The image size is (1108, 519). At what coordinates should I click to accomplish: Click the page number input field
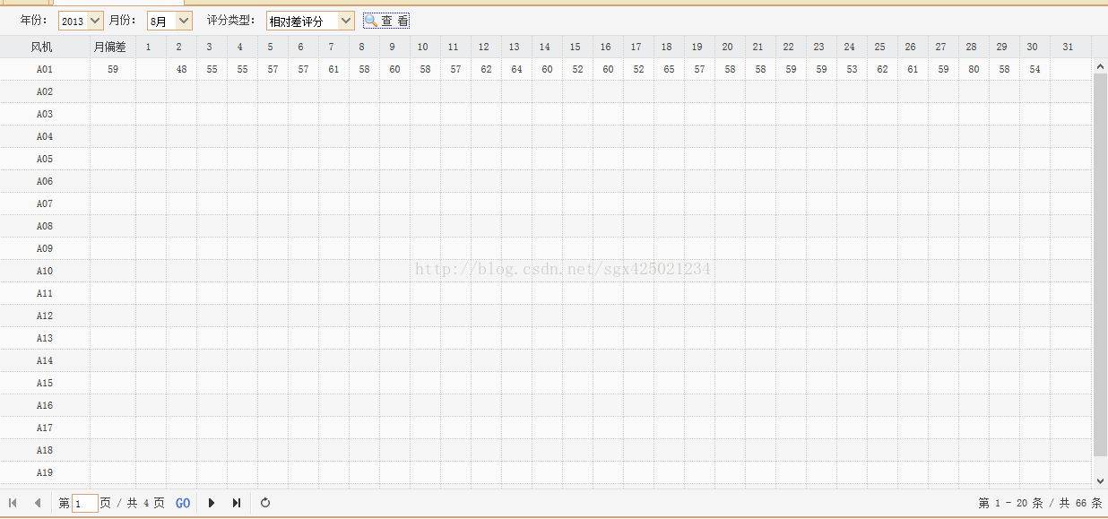pyautogui.click(x=84, y=504)
